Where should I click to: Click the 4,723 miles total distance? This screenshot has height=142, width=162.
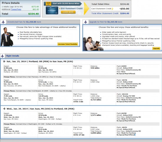(96, 100)
